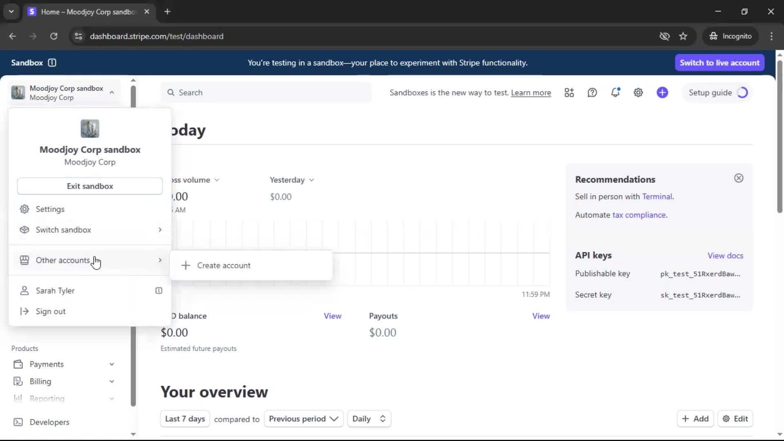Screen dimensions: 784x441
Task: Click the blue plus create icon
Action: (x=662, y=93)
